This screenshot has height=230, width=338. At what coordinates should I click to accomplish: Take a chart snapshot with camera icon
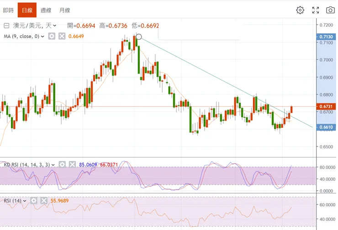pyautogui.click(x=330, y=10)
